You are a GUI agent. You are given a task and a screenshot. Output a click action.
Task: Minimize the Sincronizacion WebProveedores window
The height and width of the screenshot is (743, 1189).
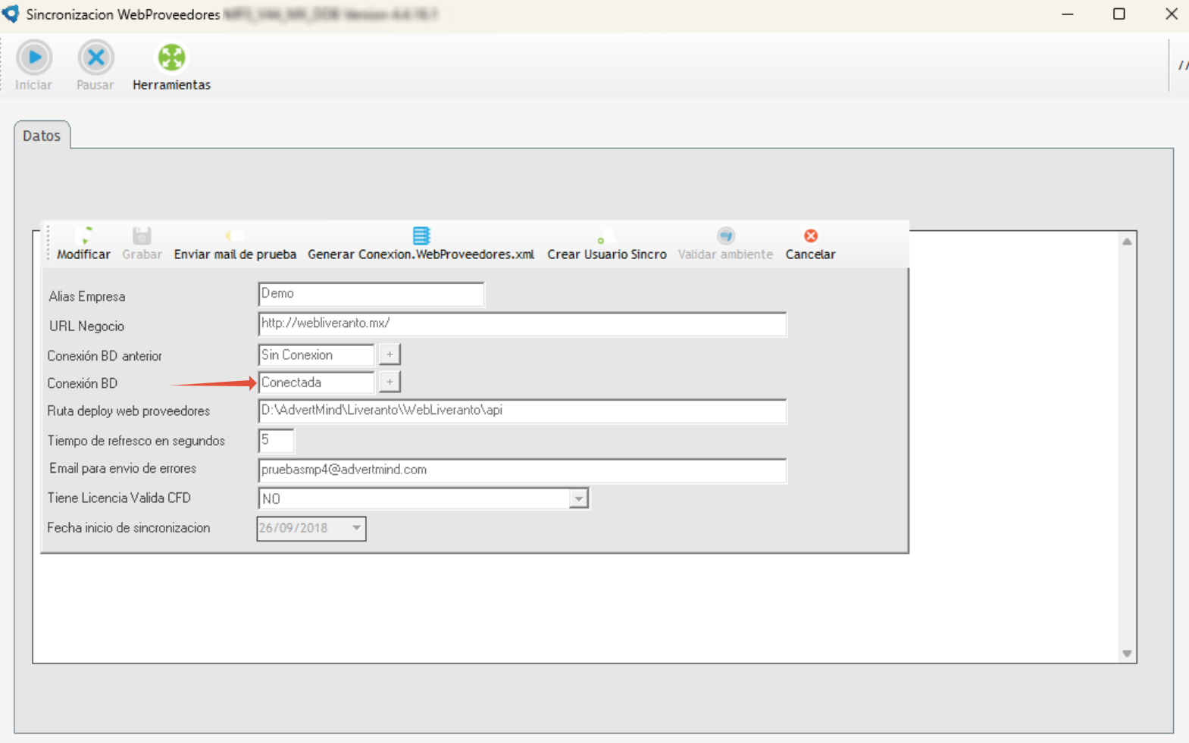(1068, 14)
